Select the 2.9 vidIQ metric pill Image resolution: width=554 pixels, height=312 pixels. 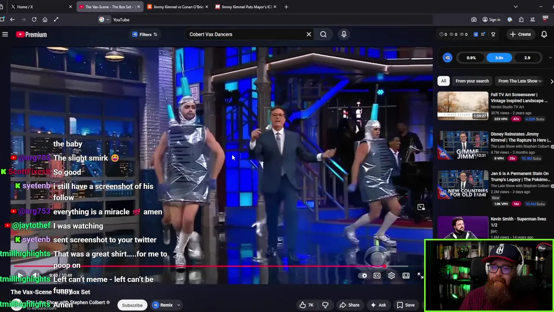pyautogui.click(x=527, y=58)
